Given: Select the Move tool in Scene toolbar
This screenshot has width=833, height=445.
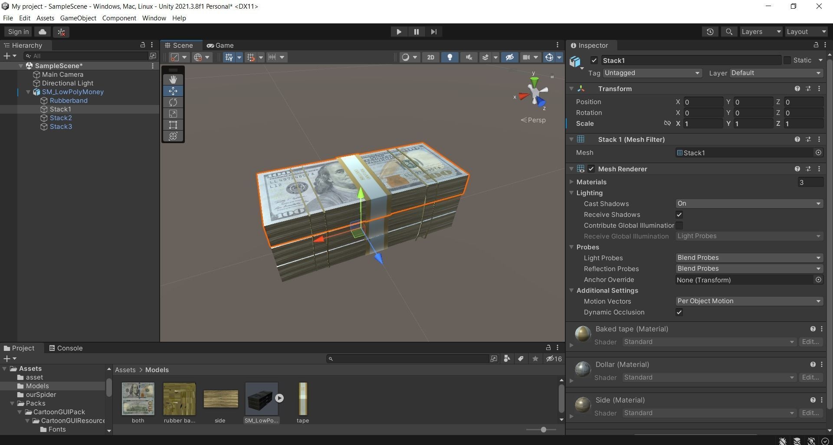Looking at the screenshot, I should click(173, 91).
